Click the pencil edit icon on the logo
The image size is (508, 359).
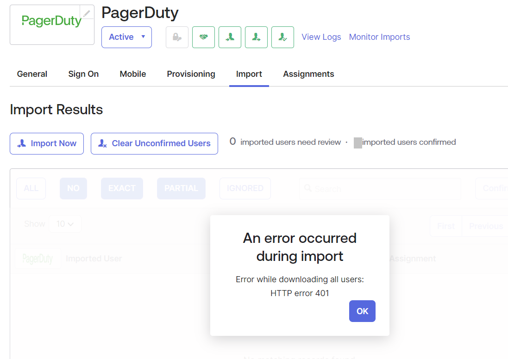[x=87, y=13]
